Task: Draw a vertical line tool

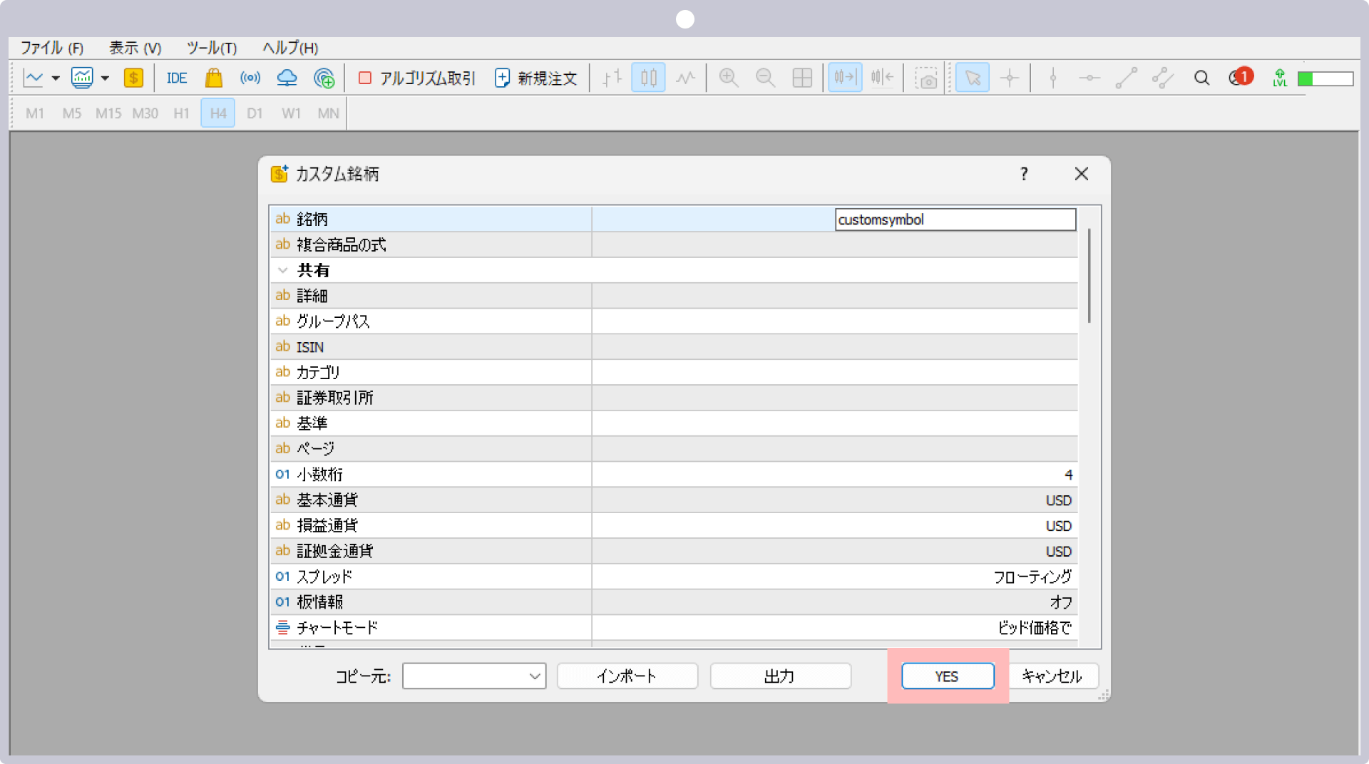Action: pos(1053,78)
